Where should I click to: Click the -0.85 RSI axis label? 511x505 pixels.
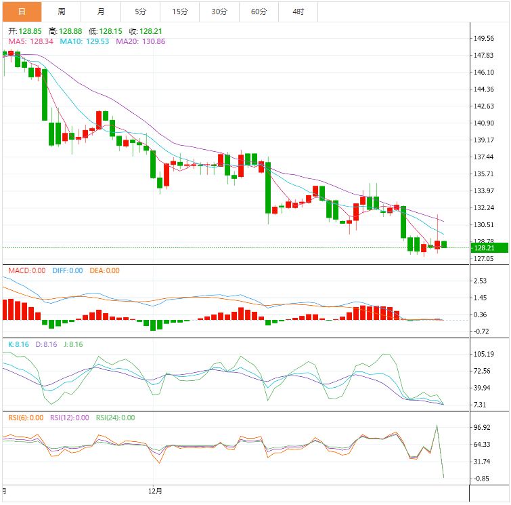(x=481, y=479)
